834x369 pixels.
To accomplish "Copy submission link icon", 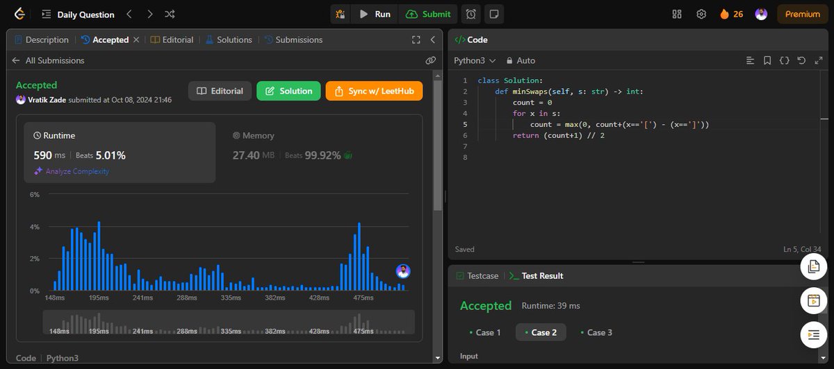I will point(430,60).
